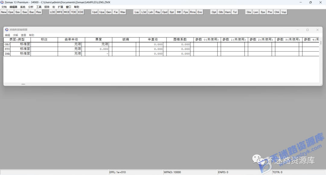The width and height of the screenshot is (326, 175).
Task: Click the Tol tolerancing toolbar button
Action: (235, 12)
